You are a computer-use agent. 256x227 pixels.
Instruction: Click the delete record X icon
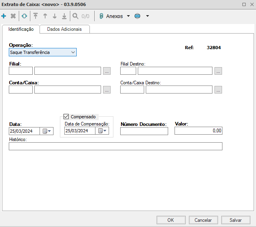pyautogui.click(x=13, y=16)
